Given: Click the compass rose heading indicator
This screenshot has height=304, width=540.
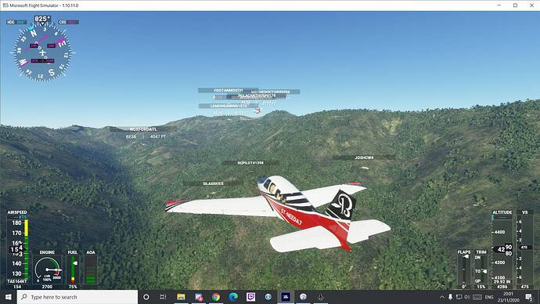Looking at the screenshot, I should [x=42, y=52].
